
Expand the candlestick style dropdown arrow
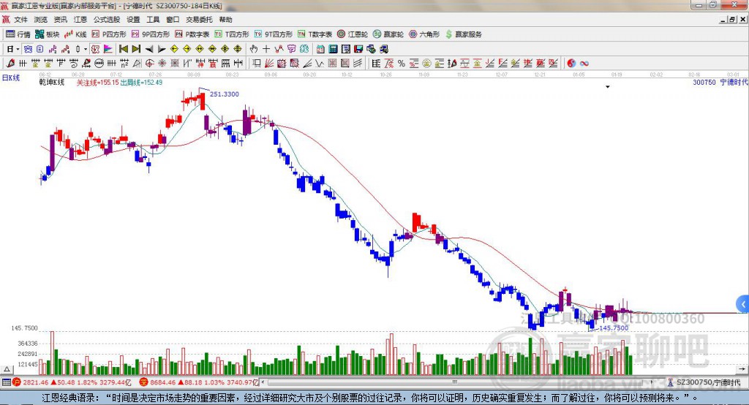point(86,49)
